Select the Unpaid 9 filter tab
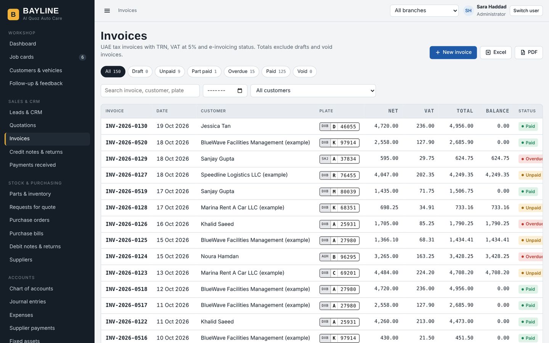The image size is (549, 343). click(x=170, y=72)
